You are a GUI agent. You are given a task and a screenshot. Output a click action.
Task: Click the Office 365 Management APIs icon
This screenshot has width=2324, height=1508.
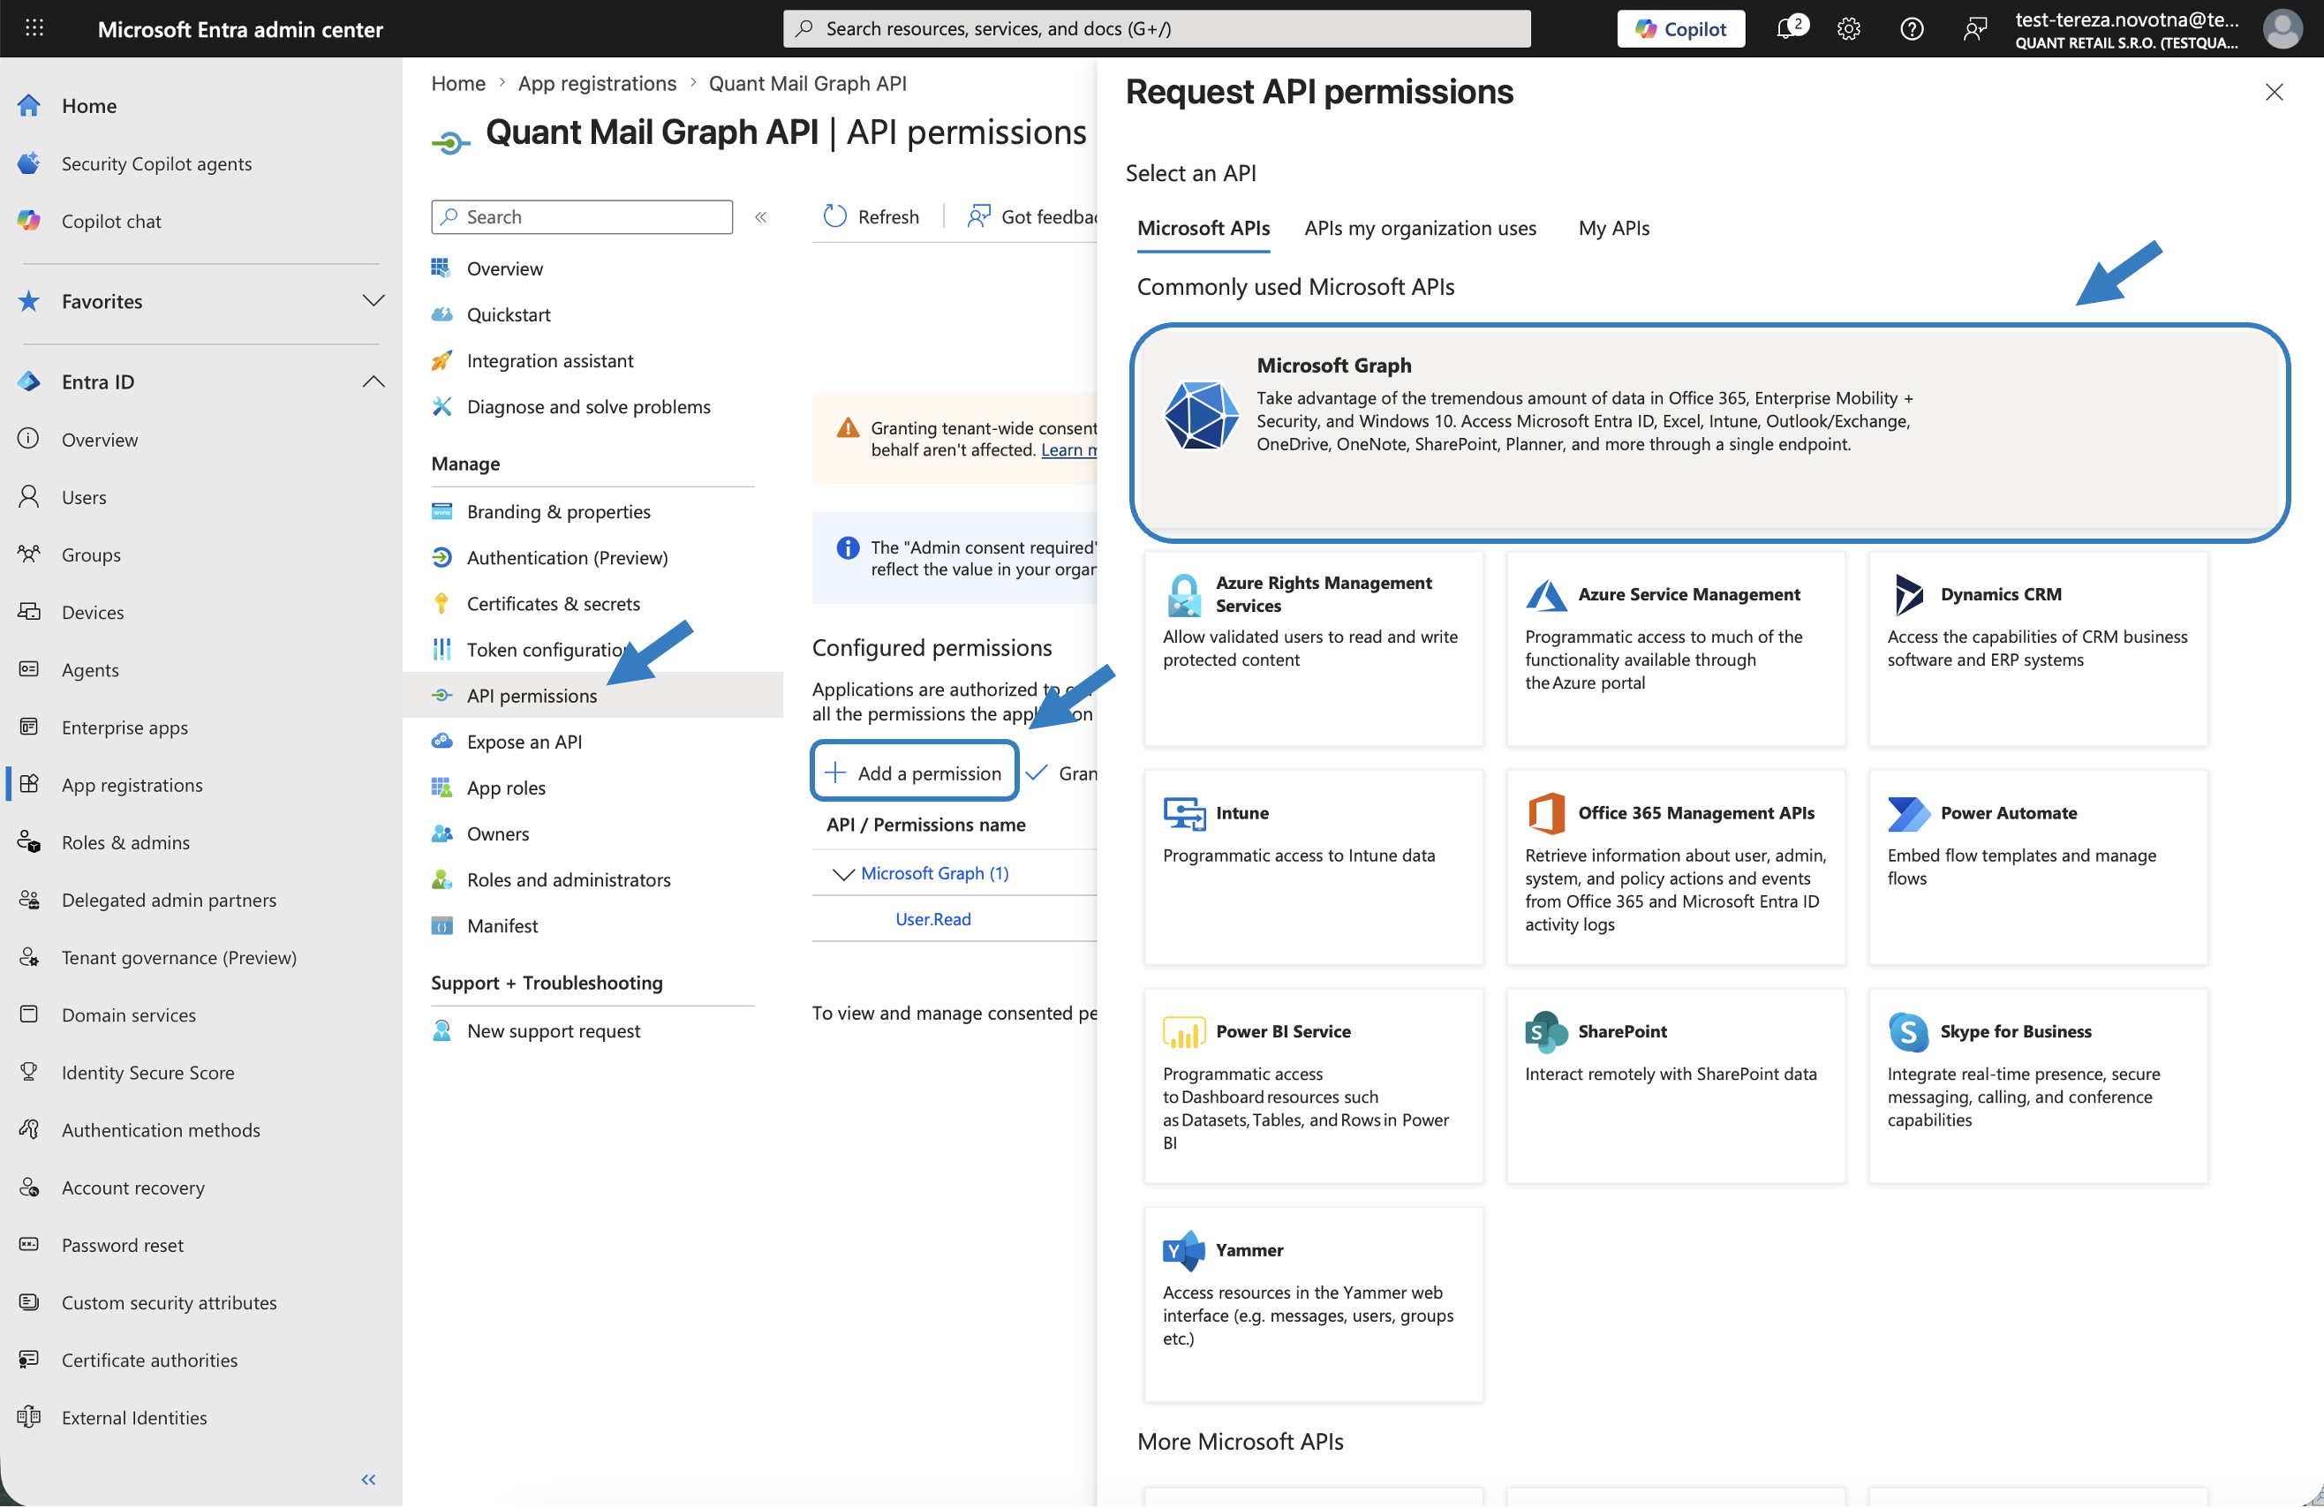(1547, 813)
